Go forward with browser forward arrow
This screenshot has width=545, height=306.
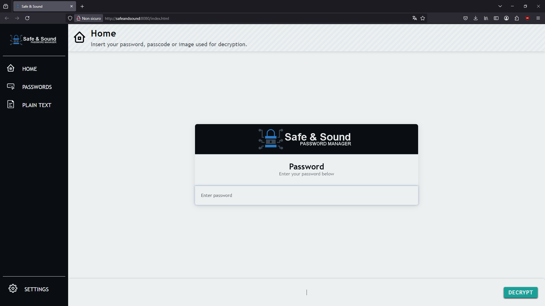pos(17,18)
